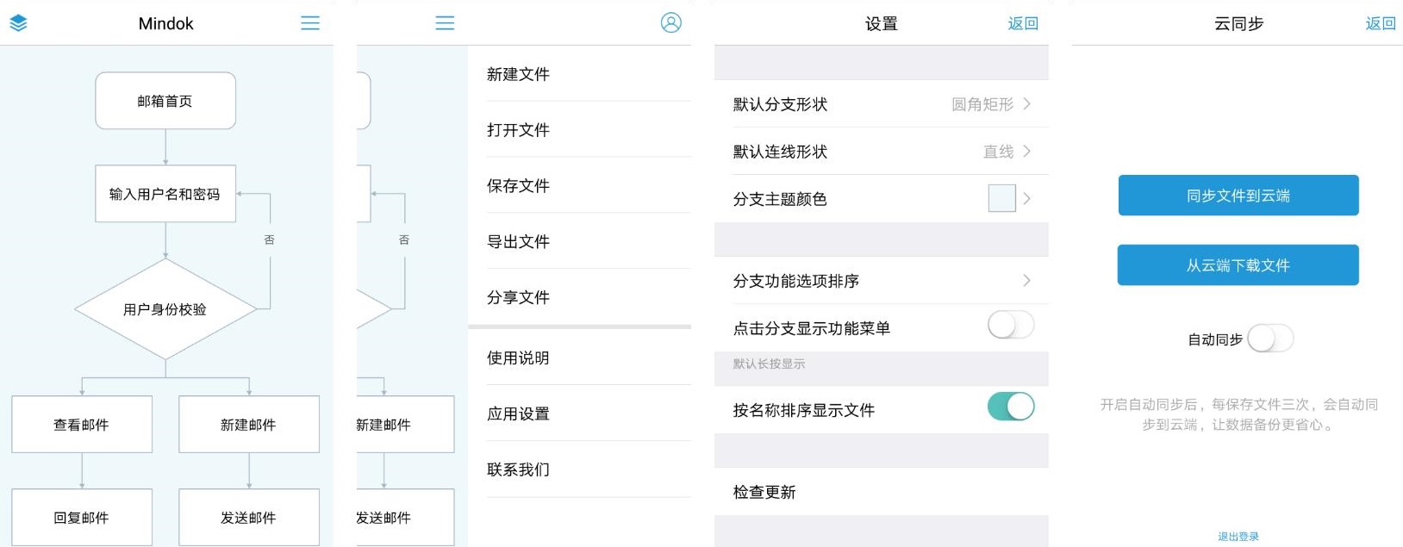Image resolution: width=1403 pixels, height=547 pixels.
Task: Select the 新建邮件 node in Mindok canvas
Action: pyautogui.click(x=249, y=425)
